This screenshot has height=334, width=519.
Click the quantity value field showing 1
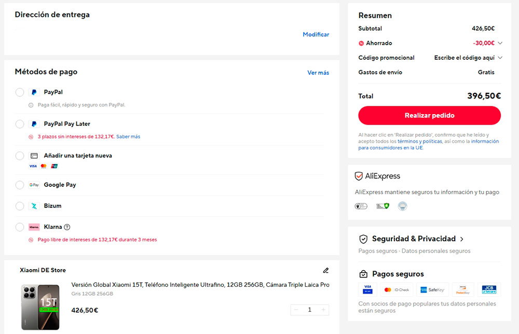(x=309, y=310)
